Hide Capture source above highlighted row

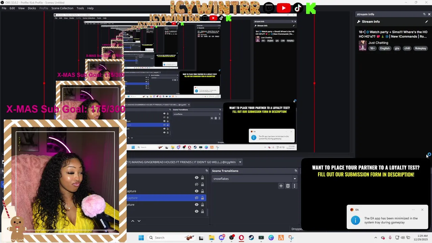coord(196,191)
